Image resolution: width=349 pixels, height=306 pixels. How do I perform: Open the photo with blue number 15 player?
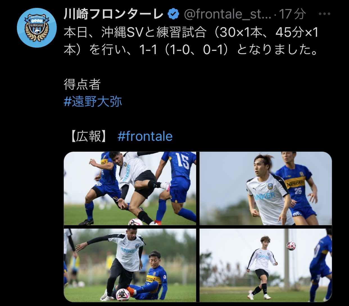(130, 188)
